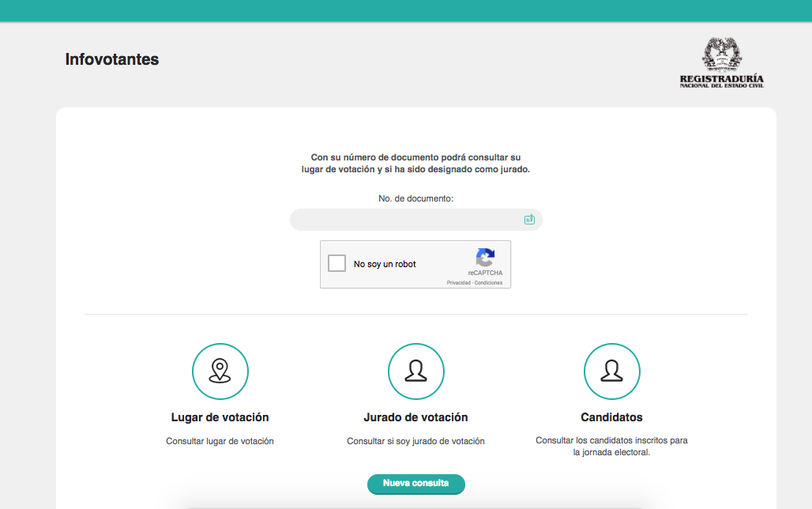Click "Consultar si soy jurado de votación" text
The width and height of the screenshot is (812, 509).
click(415, 441)
